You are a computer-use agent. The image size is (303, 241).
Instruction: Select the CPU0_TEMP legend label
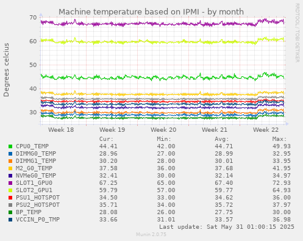point(32,146)
